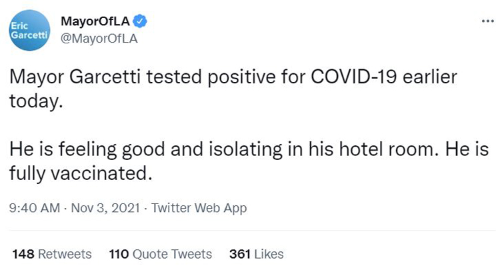The image size is (500, 266).
Task: Click the bold number 148
Action: 23,254
